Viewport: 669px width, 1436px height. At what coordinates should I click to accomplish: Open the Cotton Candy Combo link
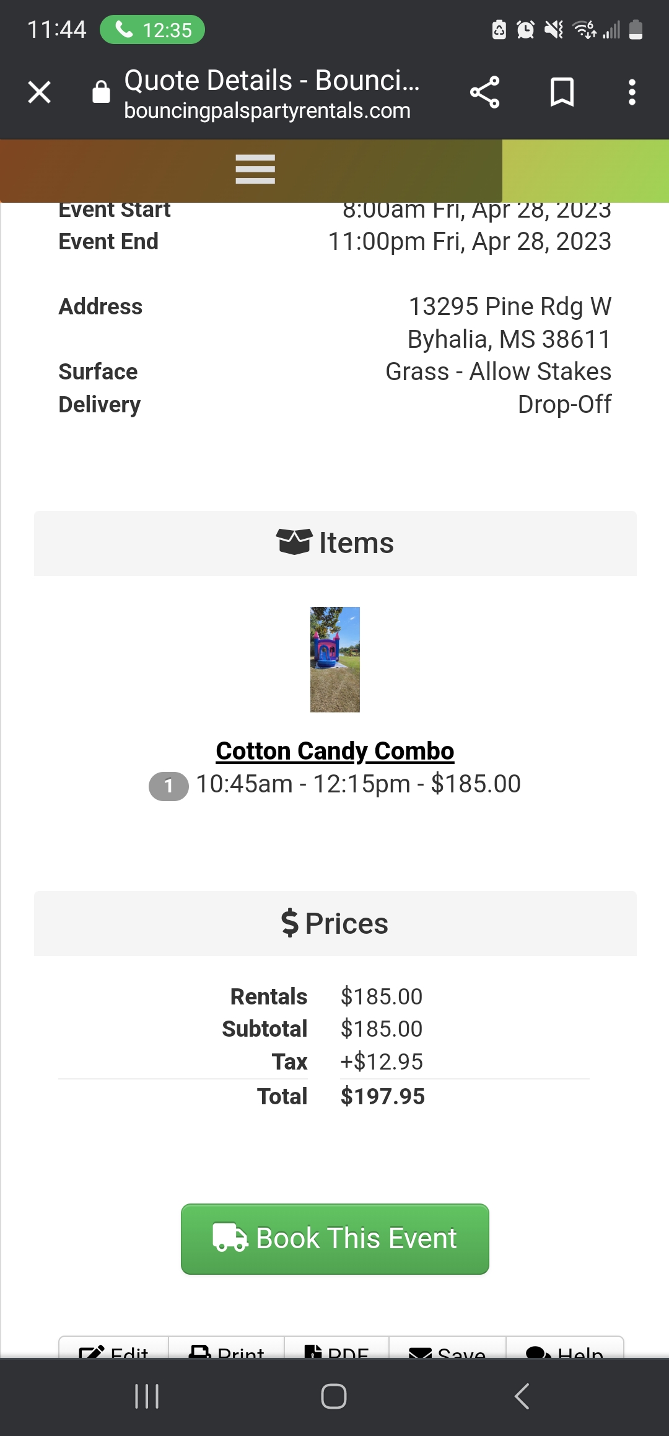pyautogui.click(x=335, y=751)
